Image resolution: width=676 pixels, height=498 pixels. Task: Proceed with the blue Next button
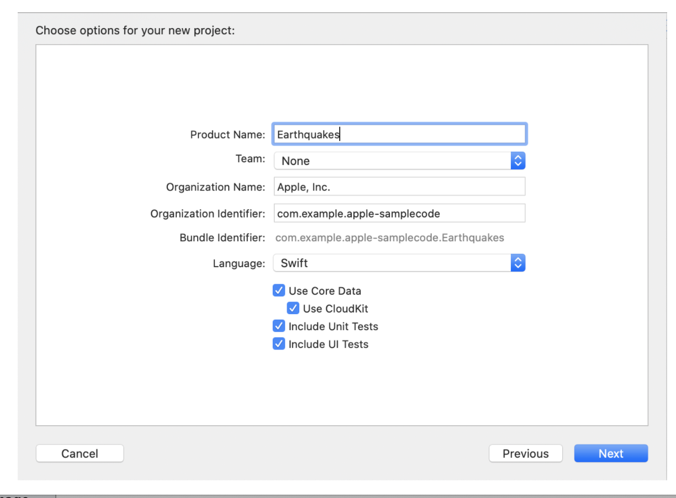pos(611,453)
